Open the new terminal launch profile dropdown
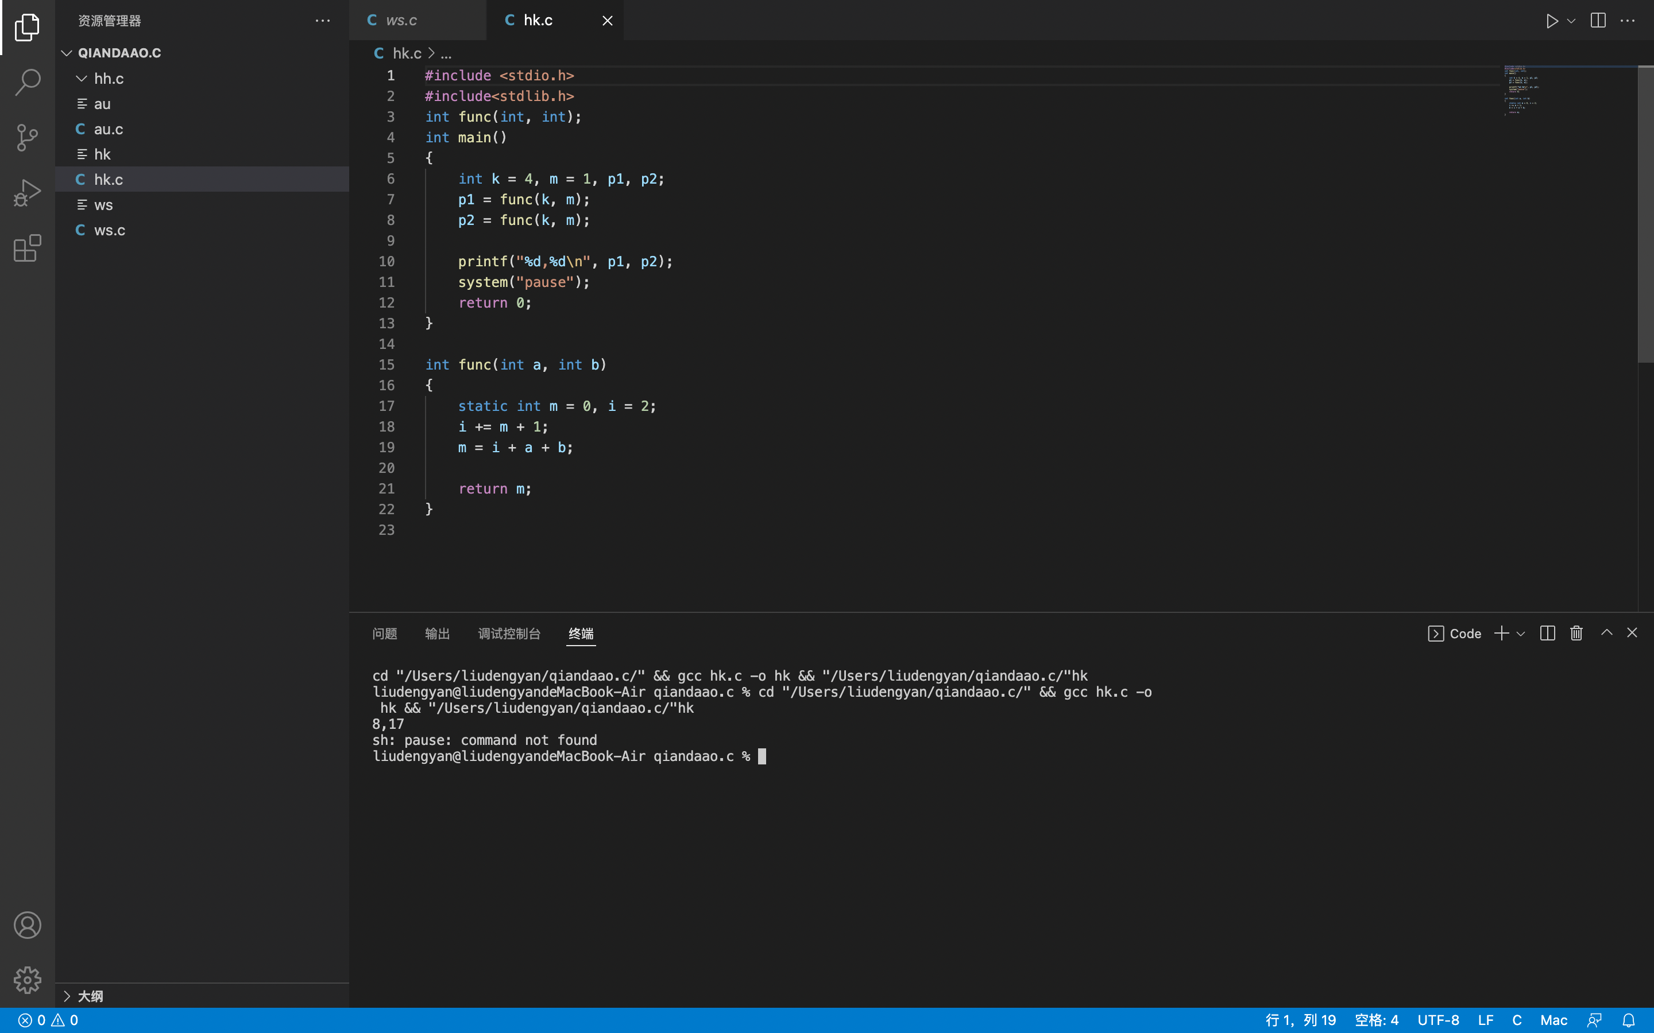1654x1033 pixels. 1521,634
